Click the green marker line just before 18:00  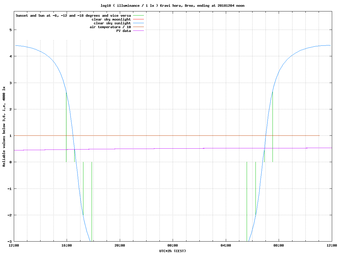92,202
